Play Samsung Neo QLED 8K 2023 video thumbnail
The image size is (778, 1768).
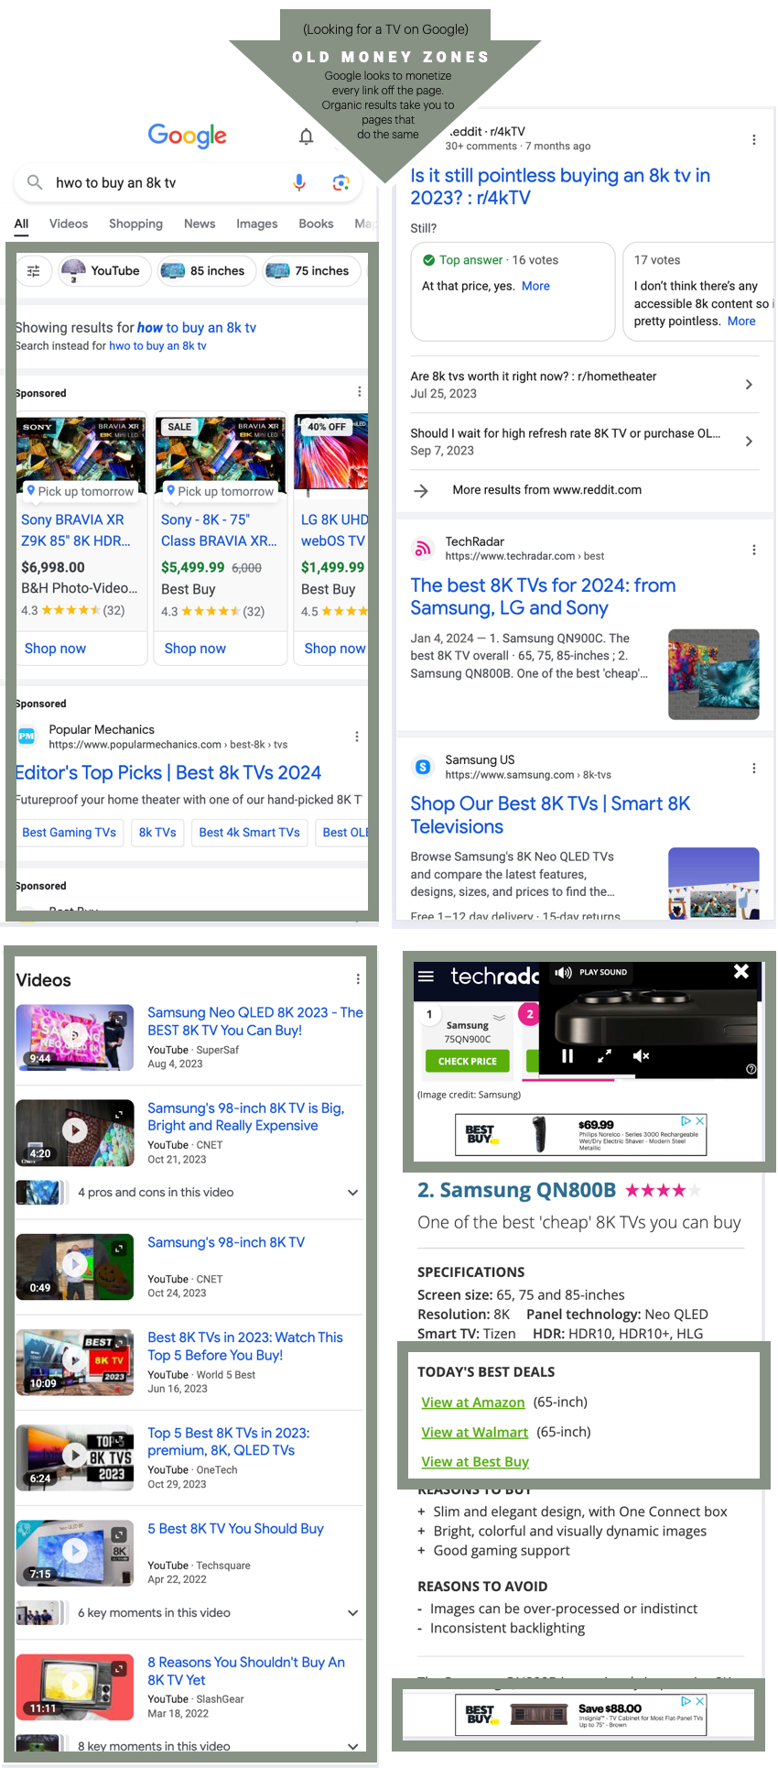[x=75, y=1038]
